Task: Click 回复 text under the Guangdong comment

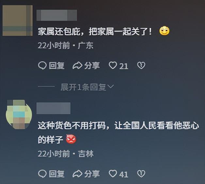Action: [x=56, y=66]
